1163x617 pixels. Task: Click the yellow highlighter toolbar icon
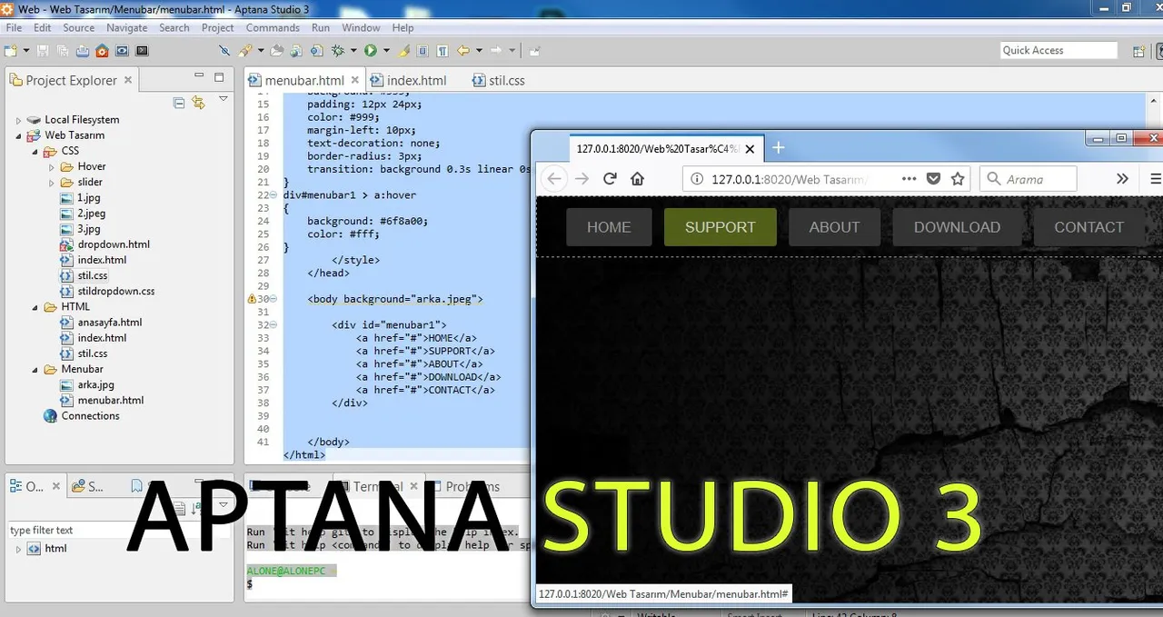403,51
